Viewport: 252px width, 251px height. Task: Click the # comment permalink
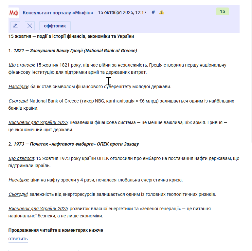coord(153,12)
